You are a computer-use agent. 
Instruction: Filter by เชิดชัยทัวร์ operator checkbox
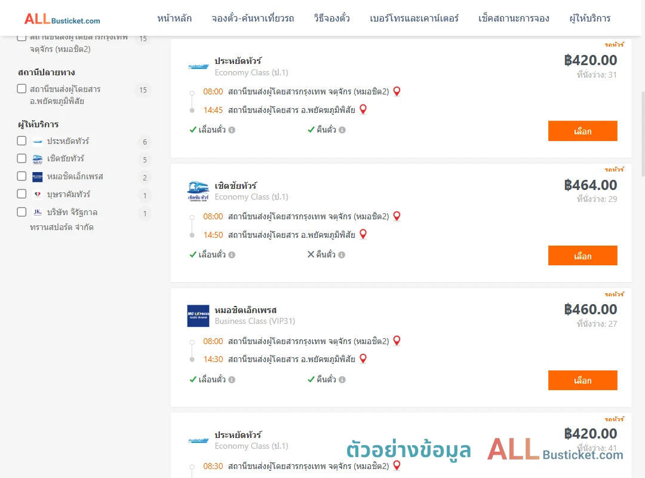[22, 158]
